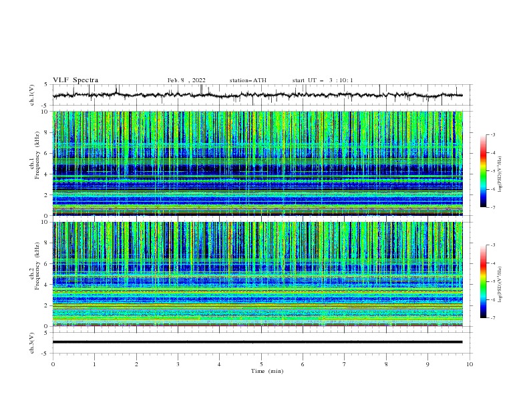Click the ch.1 PSD color bar
The image size is (529, 409).
click(484, 171)
